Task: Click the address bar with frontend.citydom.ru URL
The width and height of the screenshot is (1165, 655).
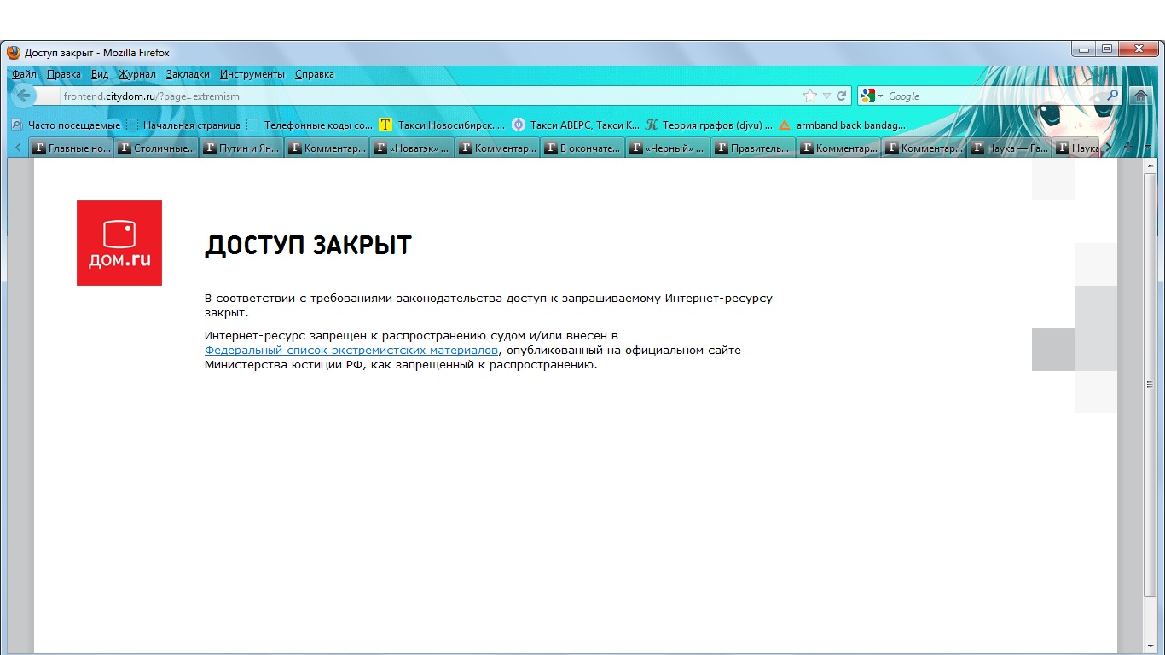Action: 431,96
